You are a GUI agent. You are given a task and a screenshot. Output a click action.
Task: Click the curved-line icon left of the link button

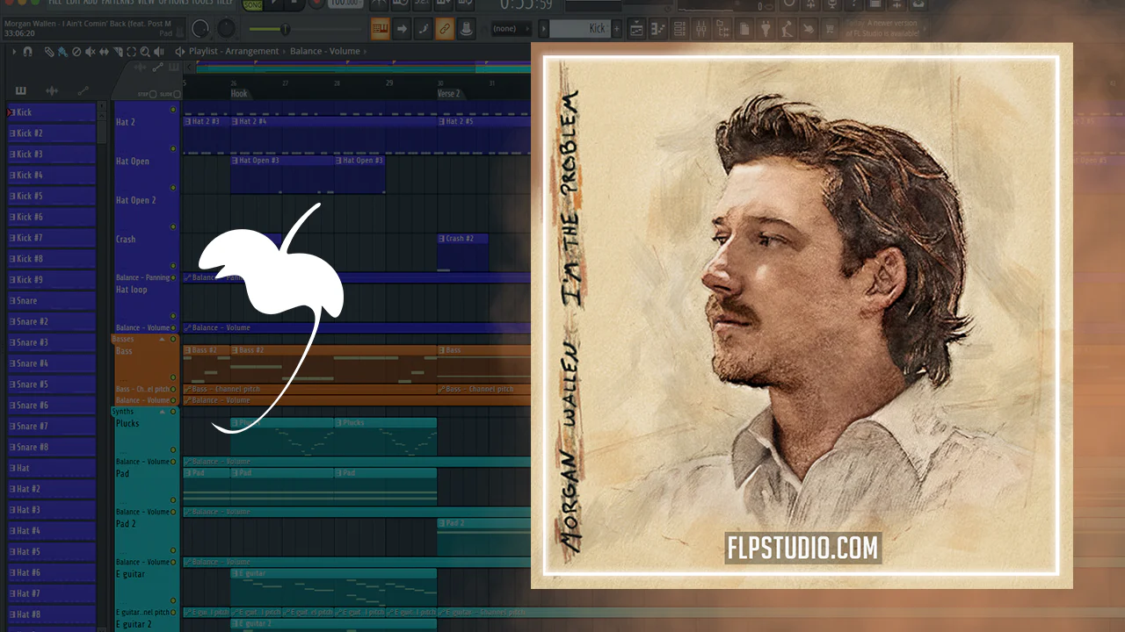(423, 29)
